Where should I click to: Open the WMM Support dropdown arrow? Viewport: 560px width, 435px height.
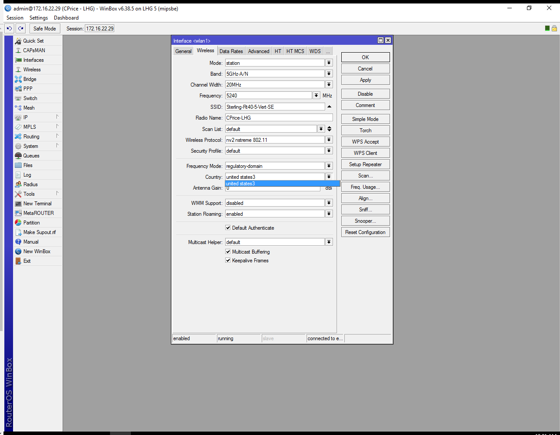click(329, 203)
